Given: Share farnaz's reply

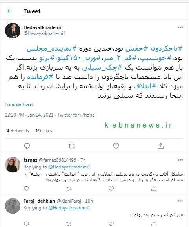Looking at the screenshot, I should tap(154, 189).
